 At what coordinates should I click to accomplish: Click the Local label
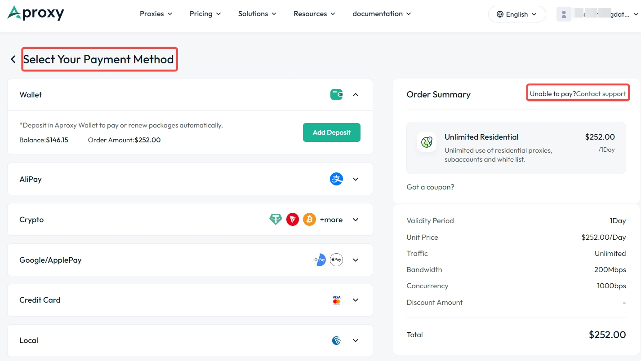tap(29, 340)
